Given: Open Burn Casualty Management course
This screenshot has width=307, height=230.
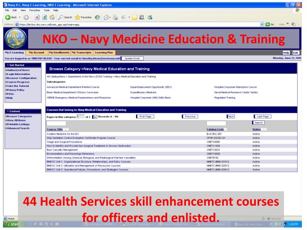Looking at the screenshot, I should (62, 150).
